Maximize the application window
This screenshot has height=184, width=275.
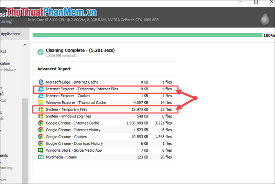click(x=256, y=2)
